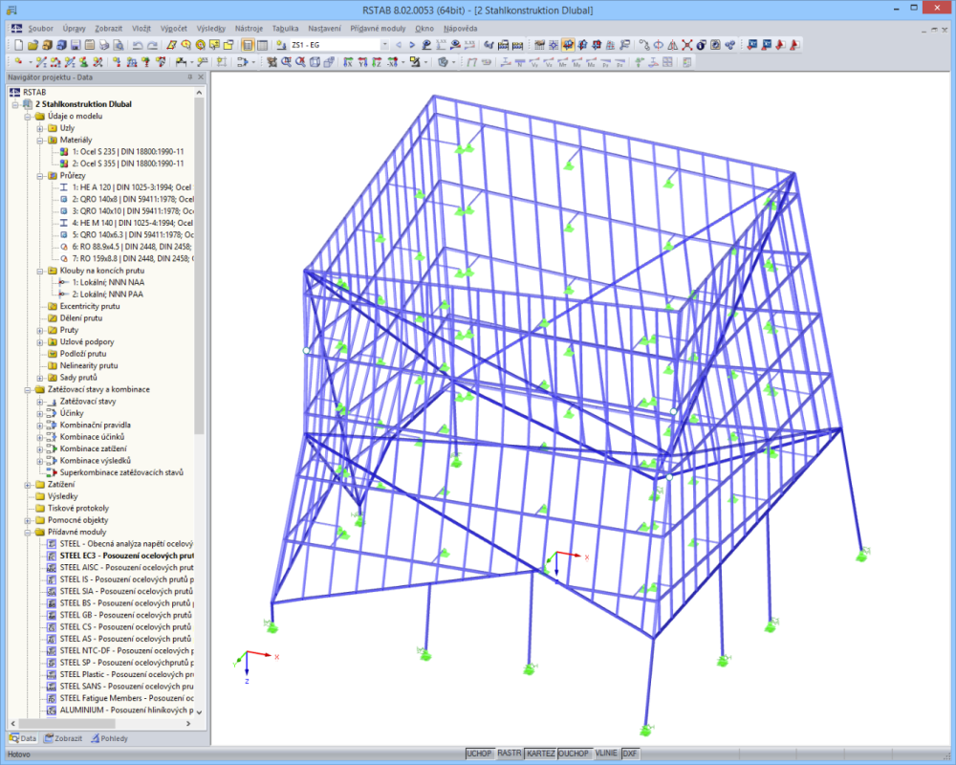Select cross-section 4: HE M 140
The height and width of the screenshot is (765, 956).
pos(132,223)
